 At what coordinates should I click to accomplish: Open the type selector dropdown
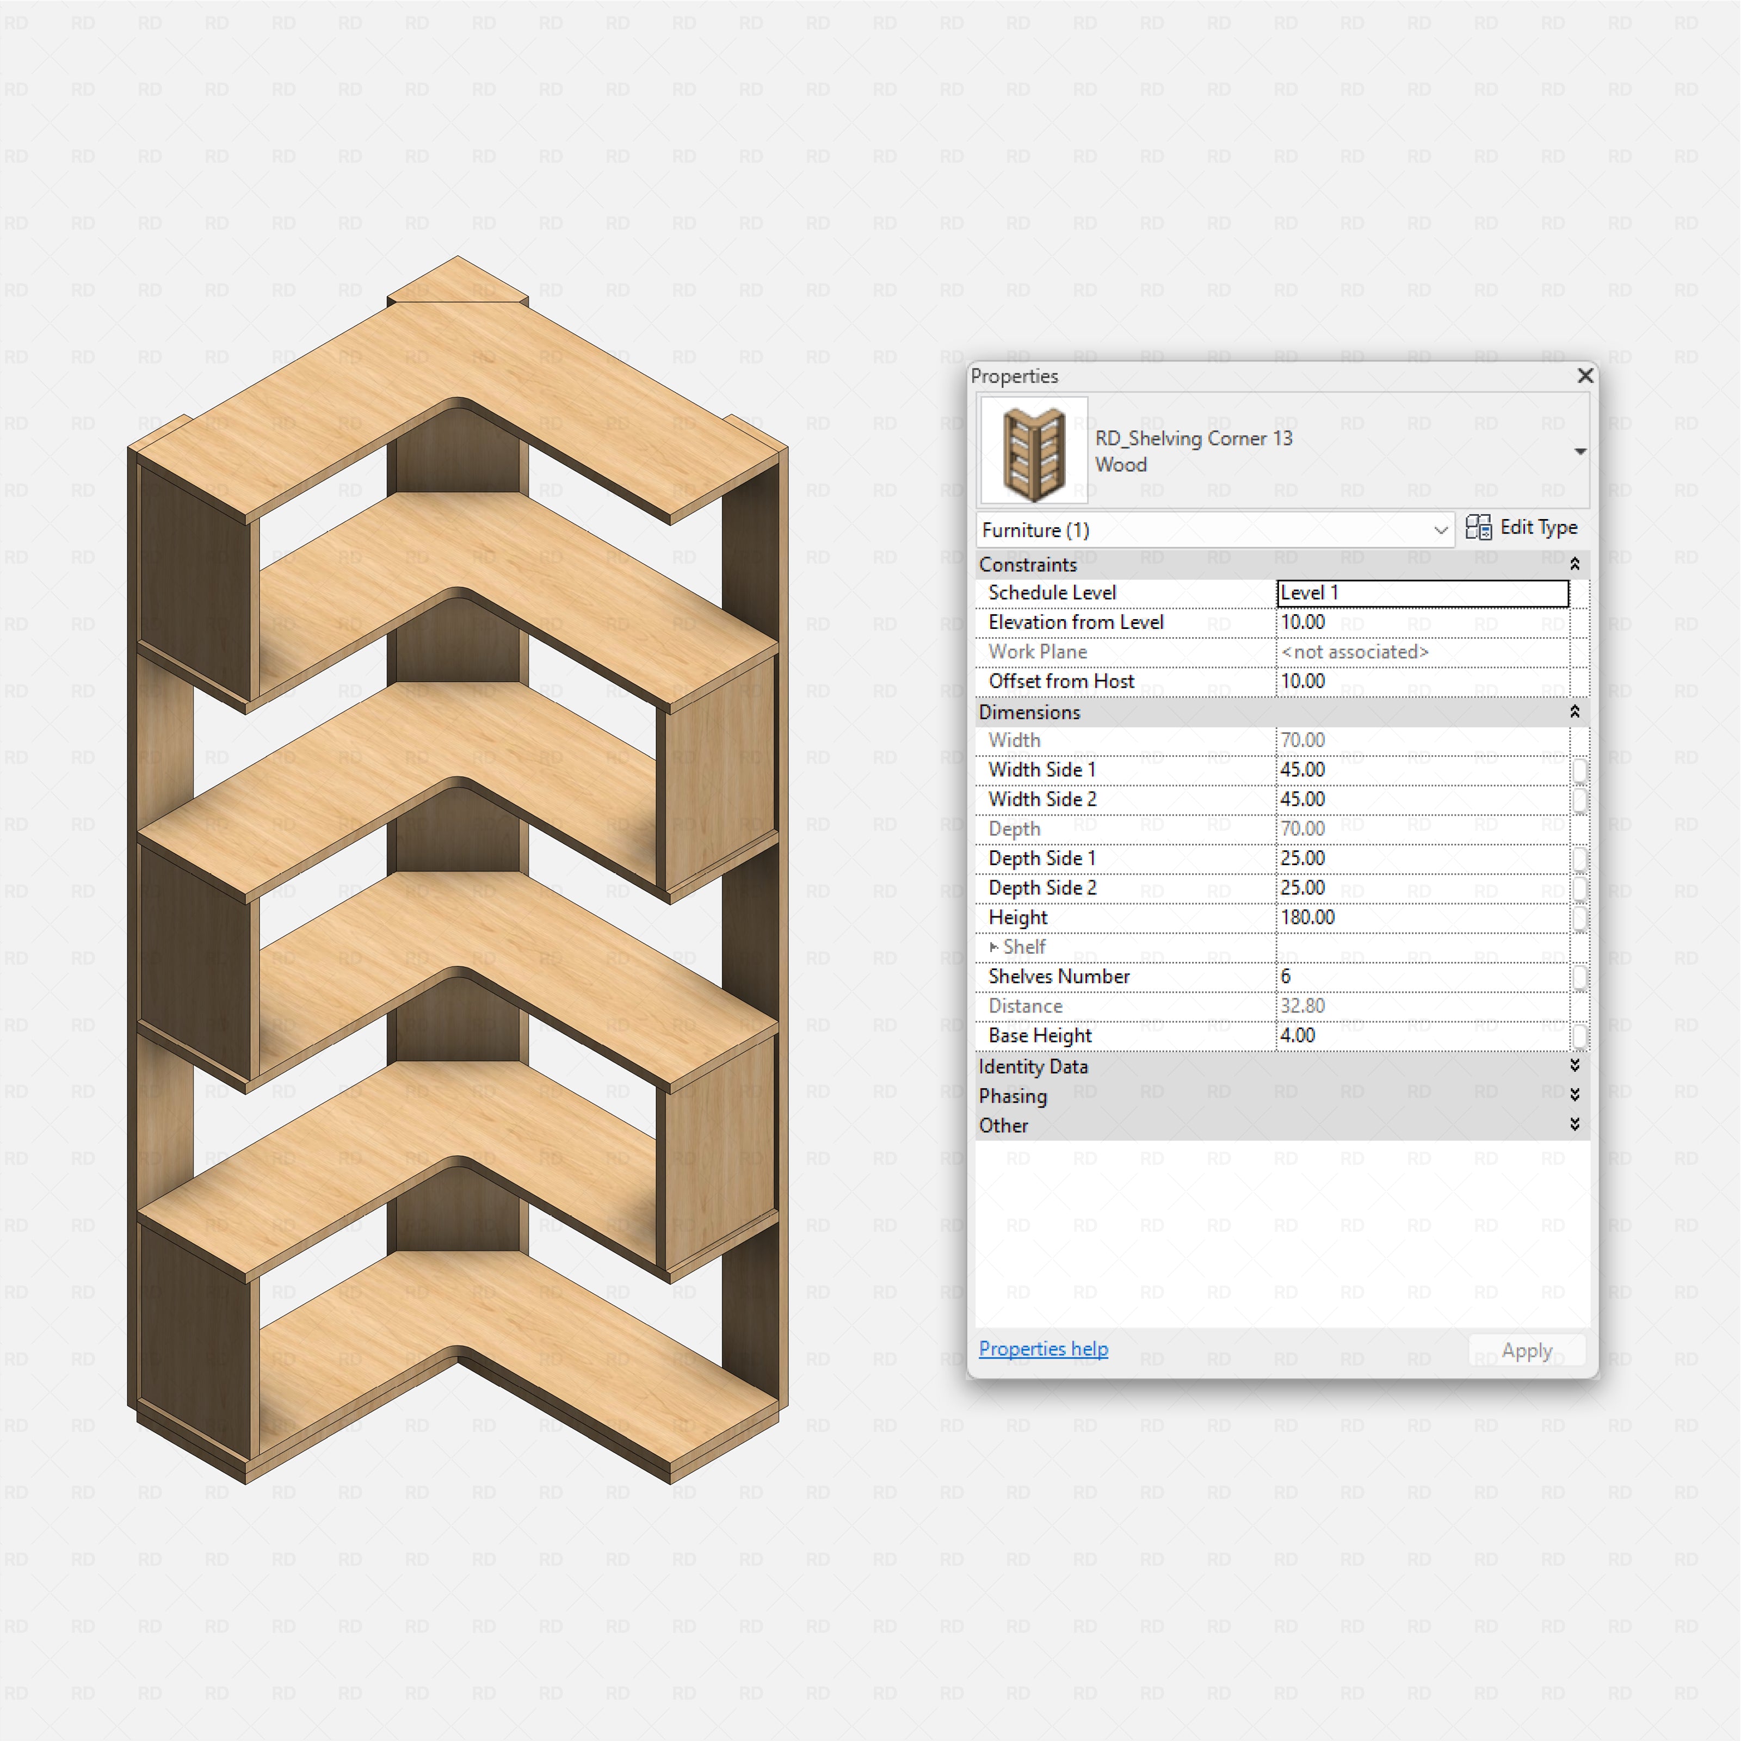point(1581,450)
